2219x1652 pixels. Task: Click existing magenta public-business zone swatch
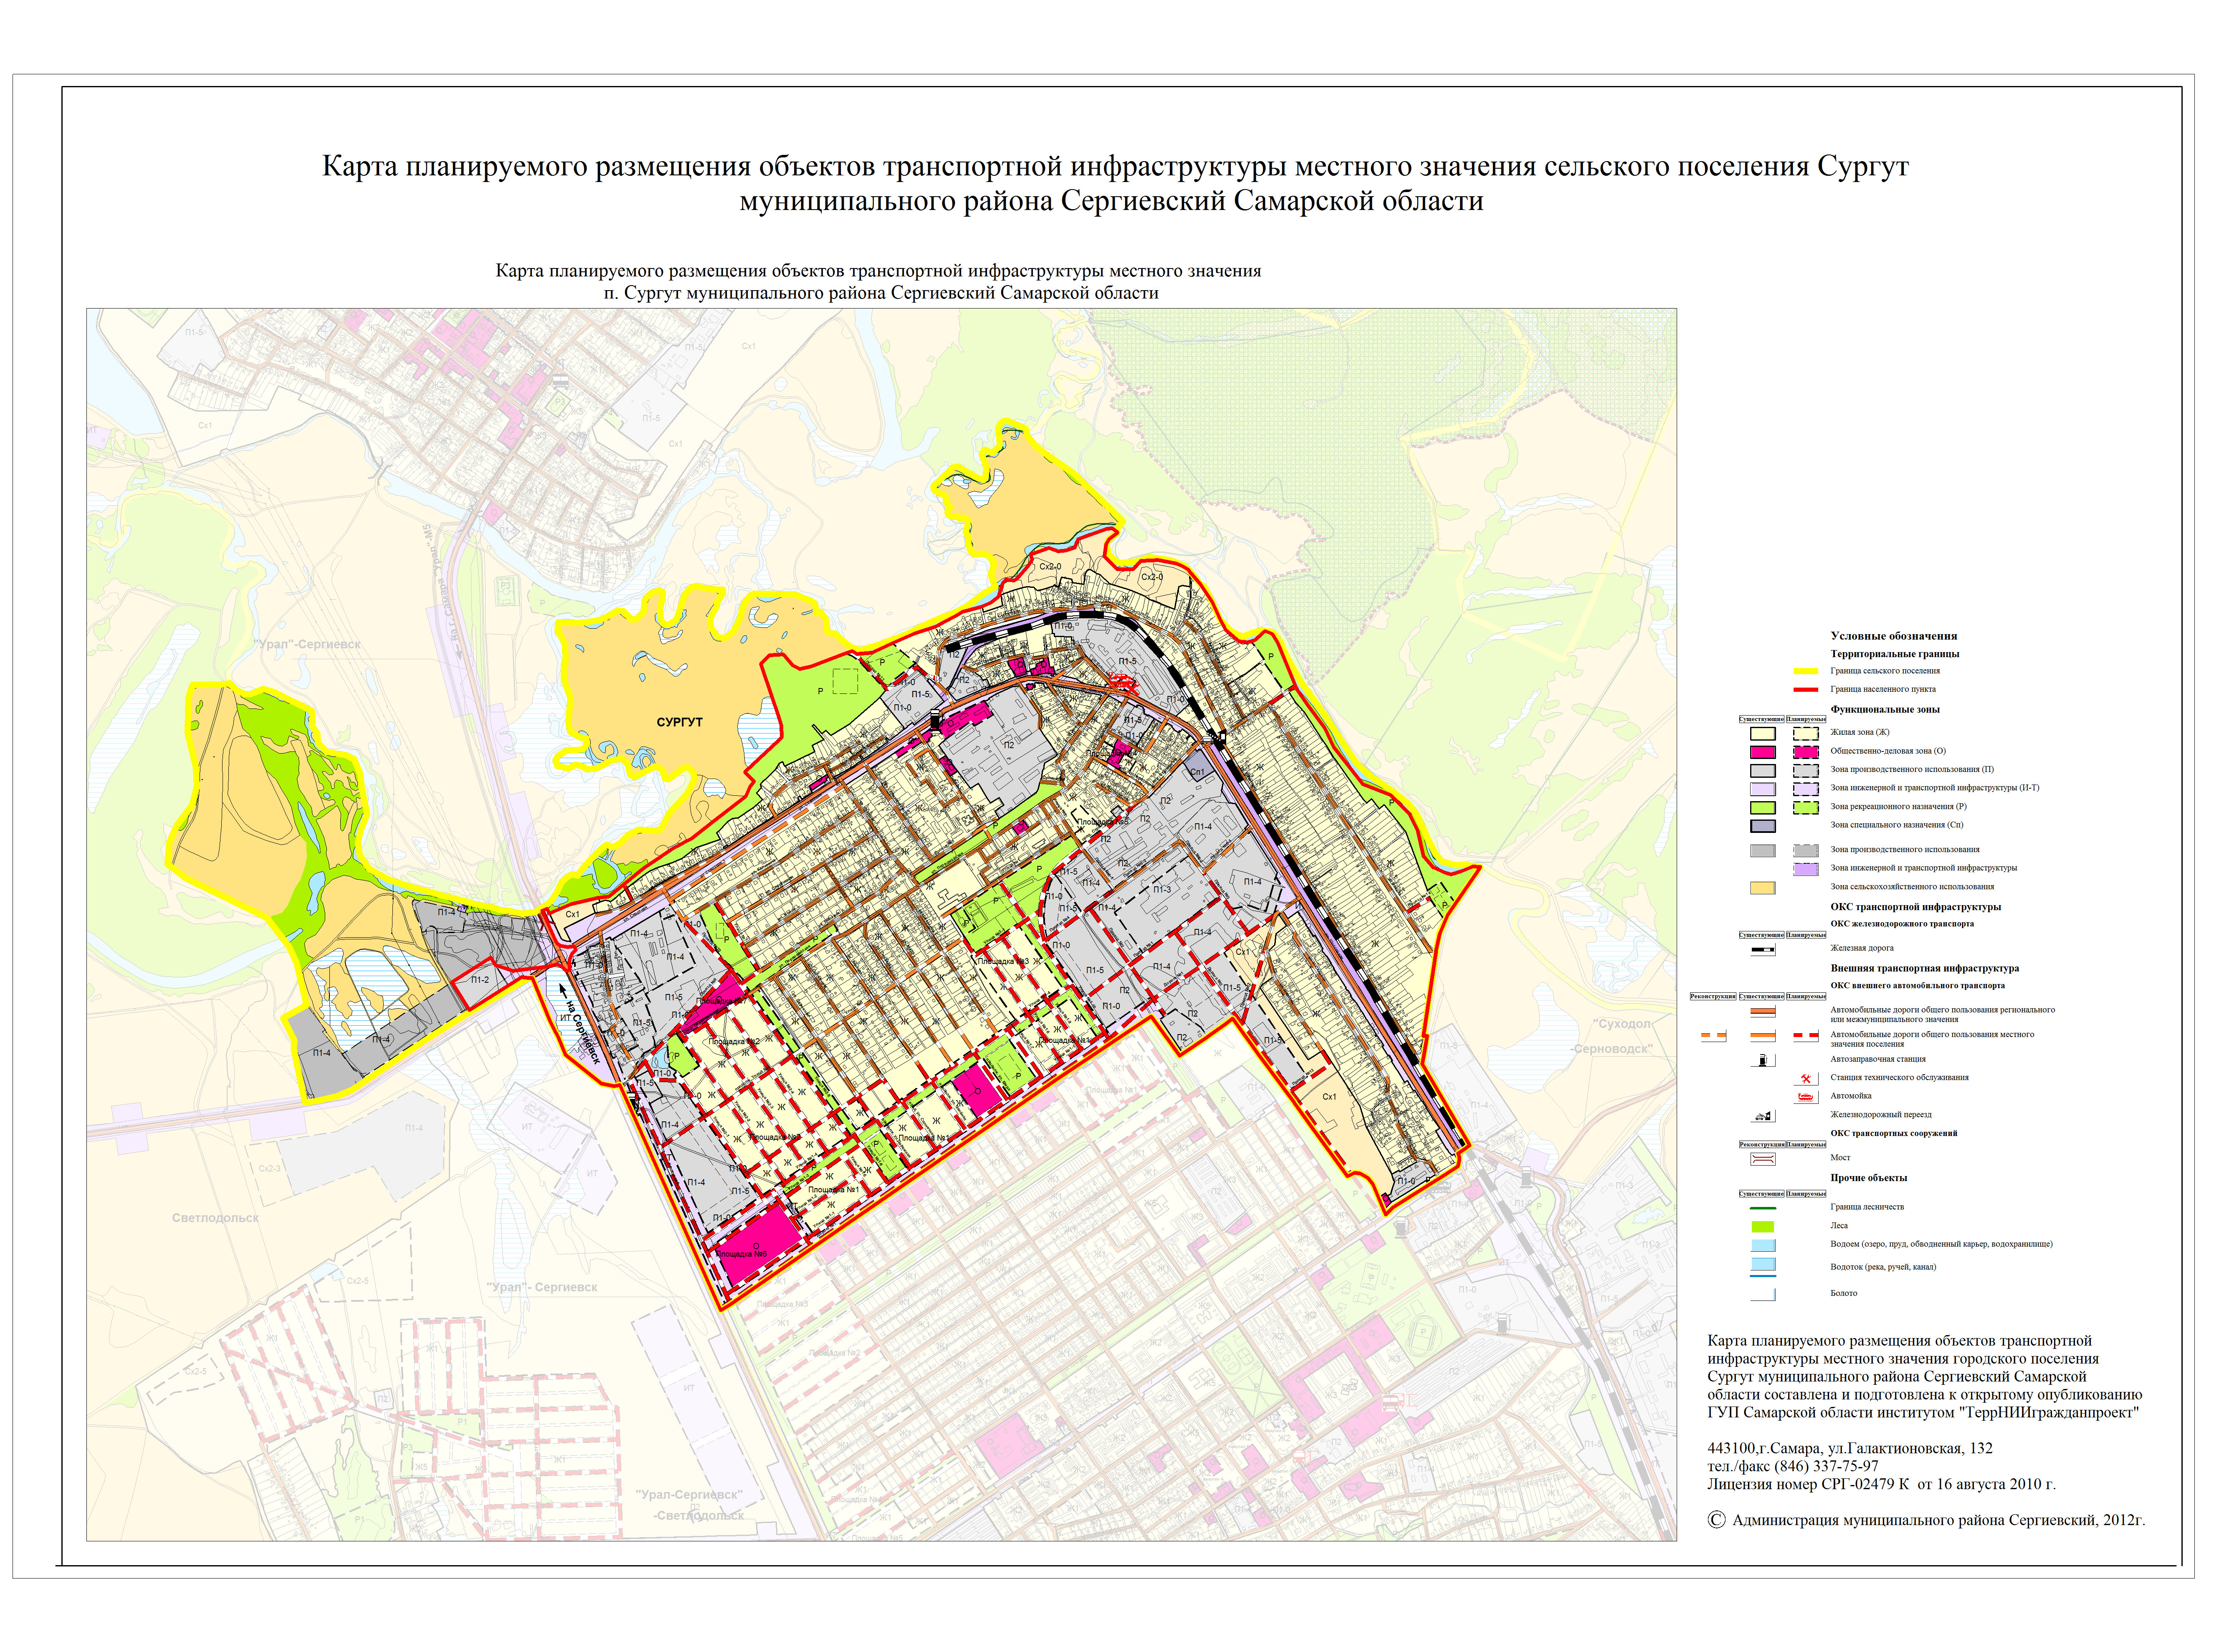click(x=1763, y=752)
